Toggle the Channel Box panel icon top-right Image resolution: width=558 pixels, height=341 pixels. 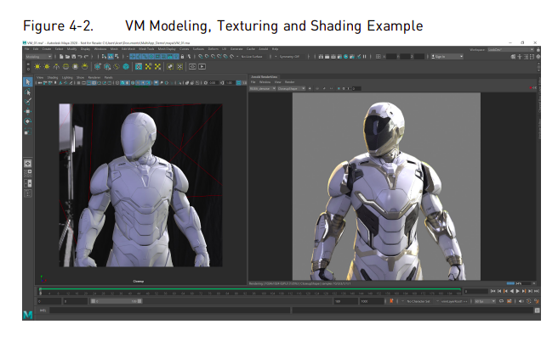[538, 57]
